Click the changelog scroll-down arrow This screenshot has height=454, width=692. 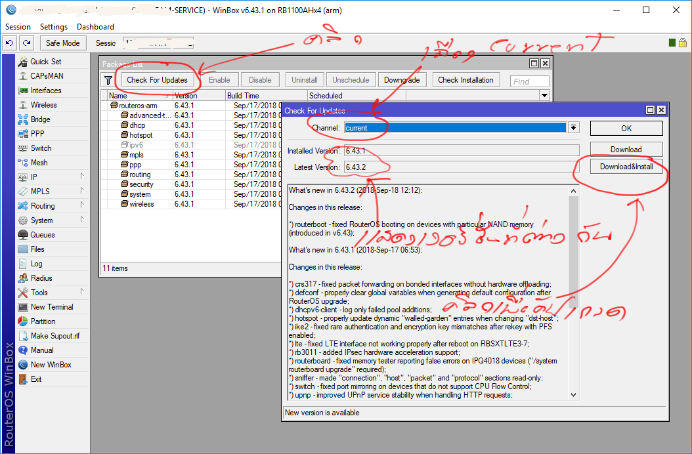pos(573,395)
